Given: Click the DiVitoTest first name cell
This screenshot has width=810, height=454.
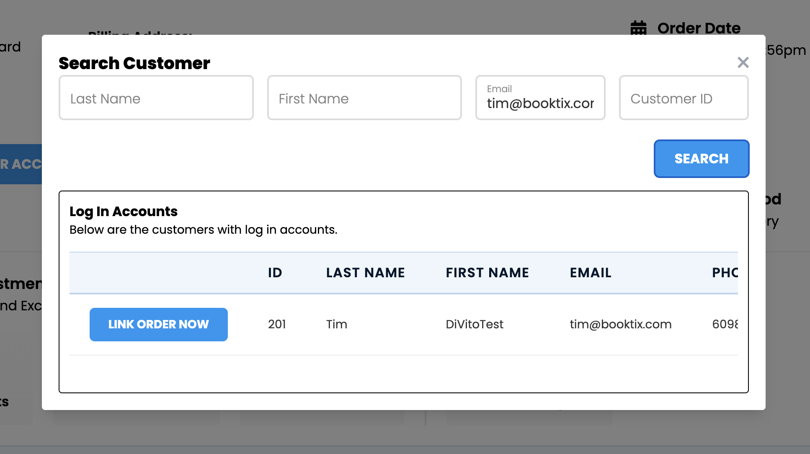Looking at the screenshot, I should tap(475, 324).
